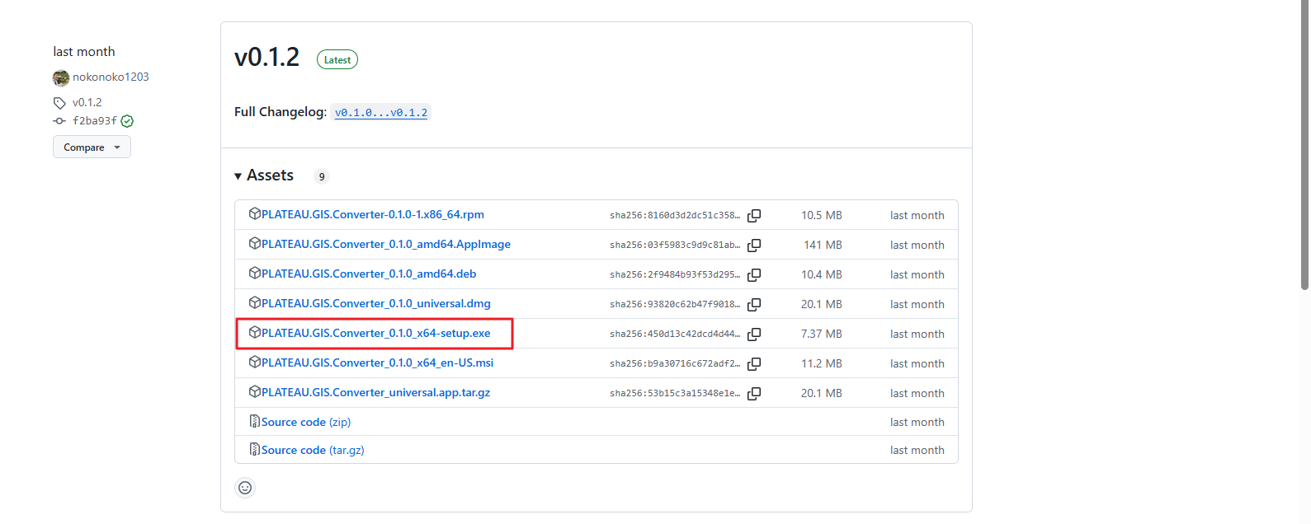Click the 11.2 MB size value
Image resolution: width=1311 pixels, height=524 pixels.
pyautogui.click(x=822, y=363)
